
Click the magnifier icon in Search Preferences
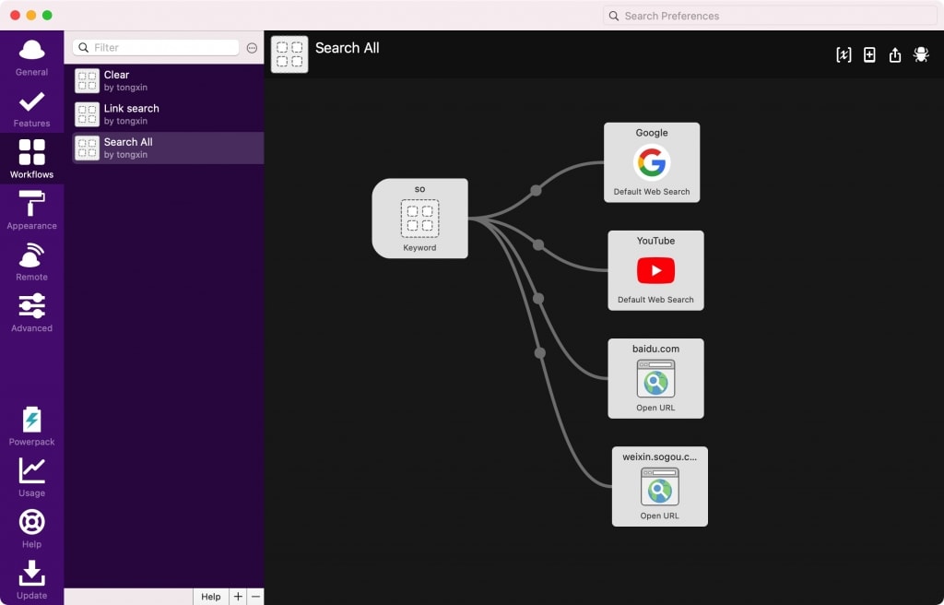(613, 16)
